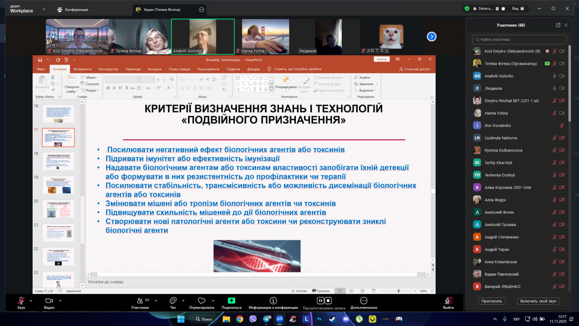Viewport: 579px width, 326px height.
Task: Click the green encryption shield icon
Action: click(467, 9)
